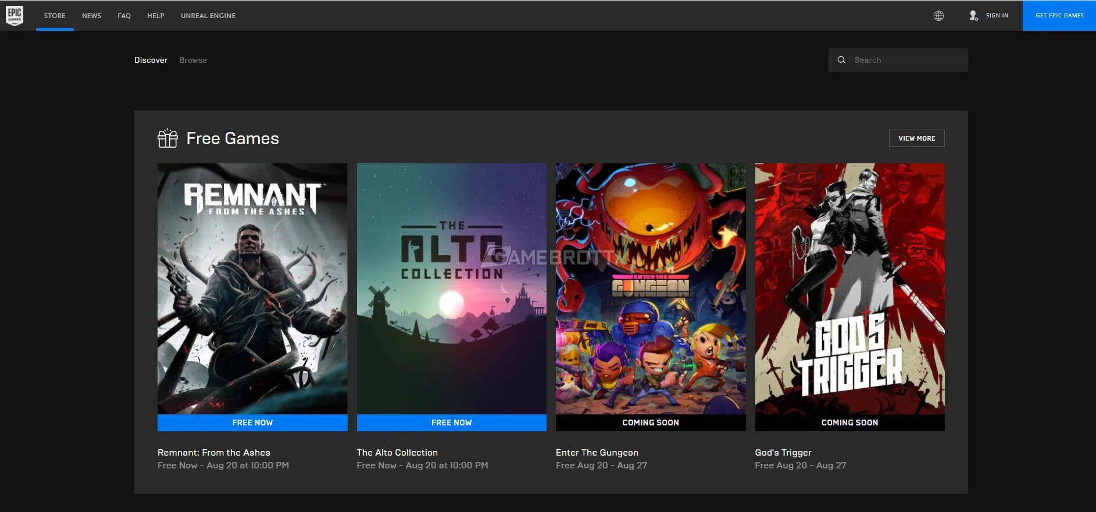Click the user profile icon beside Sign In
This screenshot has height=512, width=1096.
[973, 16]
